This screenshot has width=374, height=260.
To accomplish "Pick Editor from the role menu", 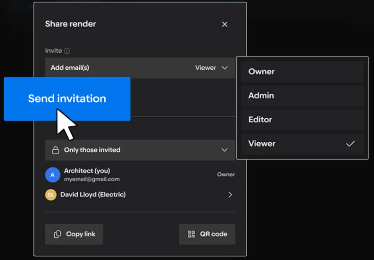I will (302, 120).
